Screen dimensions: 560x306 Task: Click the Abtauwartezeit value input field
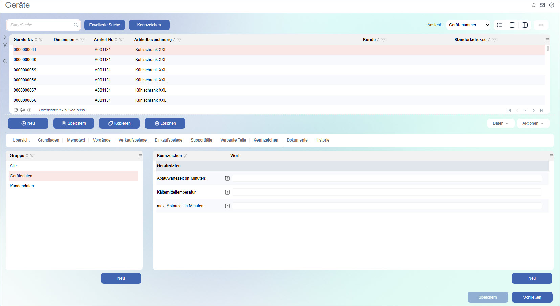coord(387,178)
